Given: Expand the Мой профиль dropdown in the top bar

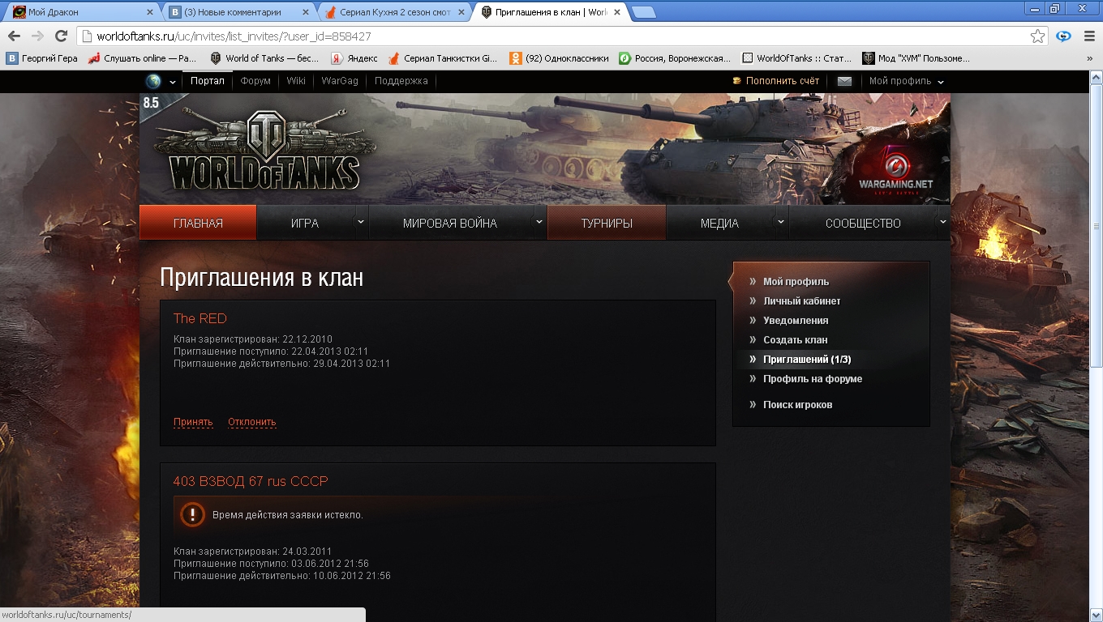Looking at the screenshot, I should tap(941, 82).
